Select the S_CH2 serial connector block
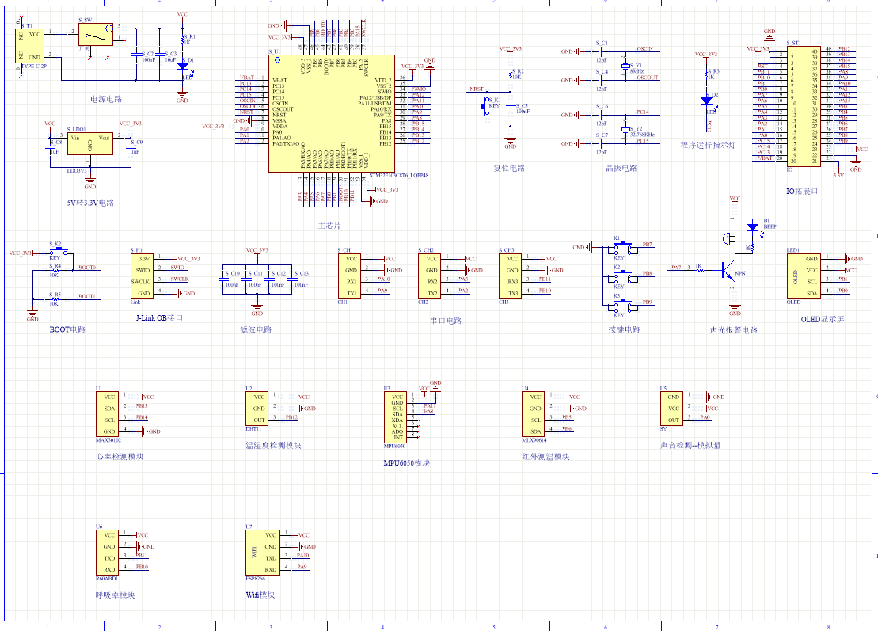Screen dimensions: 878x631 click(429, 276)
